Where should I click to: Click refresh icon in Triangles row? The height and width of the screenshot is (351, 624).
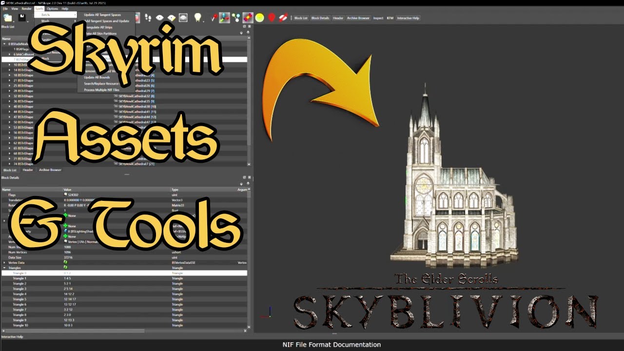tap(65, 268)
